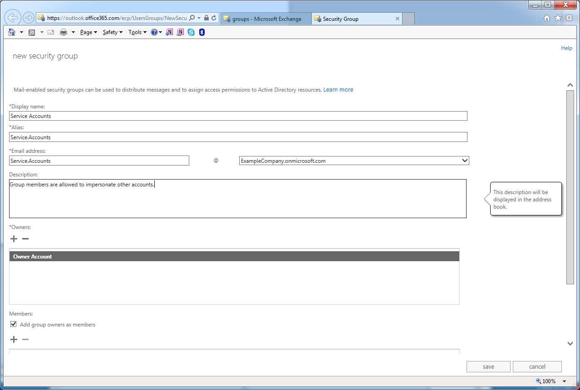Expand the Safety menu
580x390 pixels.
click(x=113, y=32)
